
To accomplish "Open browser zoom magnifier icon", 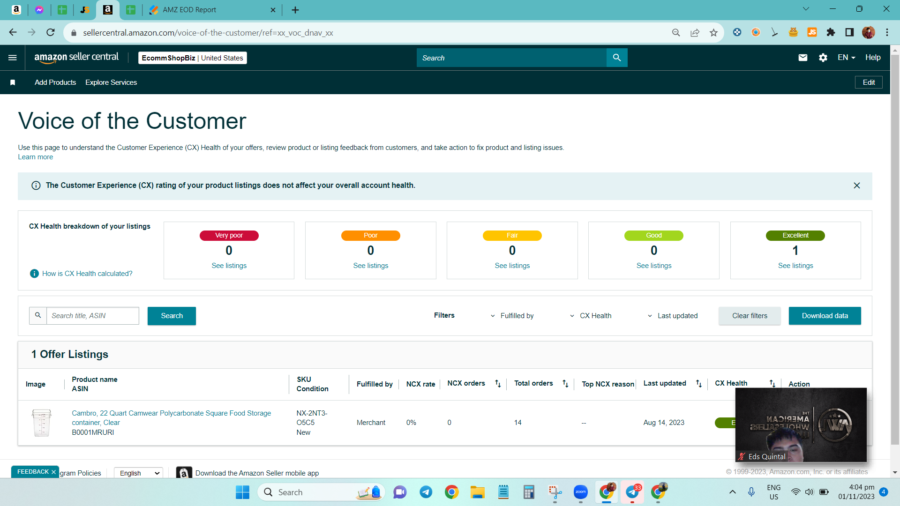I will [676, 32].
